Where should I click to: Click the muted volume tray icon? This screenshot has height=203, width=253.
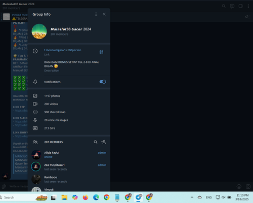(x=224, y=197)
